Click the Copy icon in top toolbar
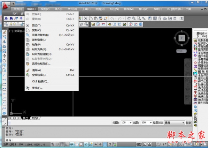Image resolution: width=209 pixels, height=148 pixels. pyautogui.click(x=91, y=18)
